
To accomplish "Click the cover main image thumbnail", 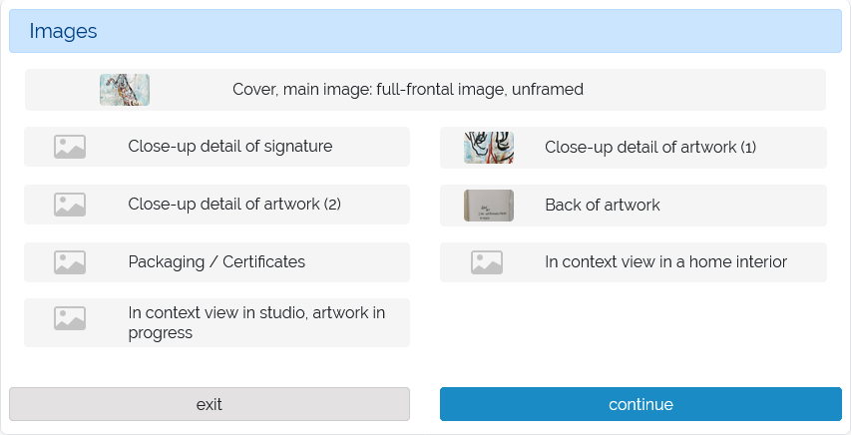I will click(x=125, y=90).
